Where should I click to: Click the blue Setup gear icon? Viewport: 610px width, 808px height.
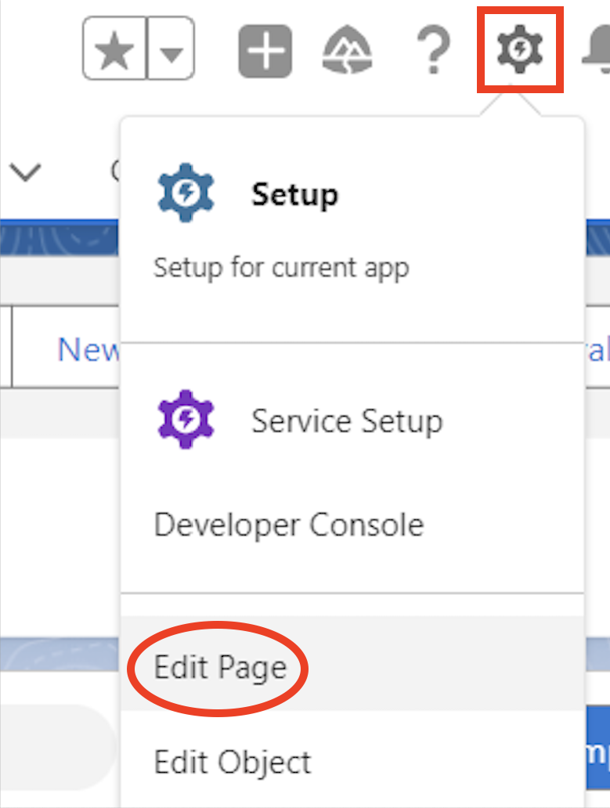(186, 193)
